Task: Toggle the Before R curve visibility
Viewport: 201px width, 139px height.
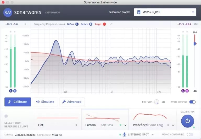Action: 91,24
